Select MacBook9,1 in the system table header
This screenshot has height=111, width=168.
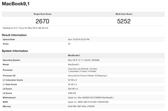(x=74, y=55)
